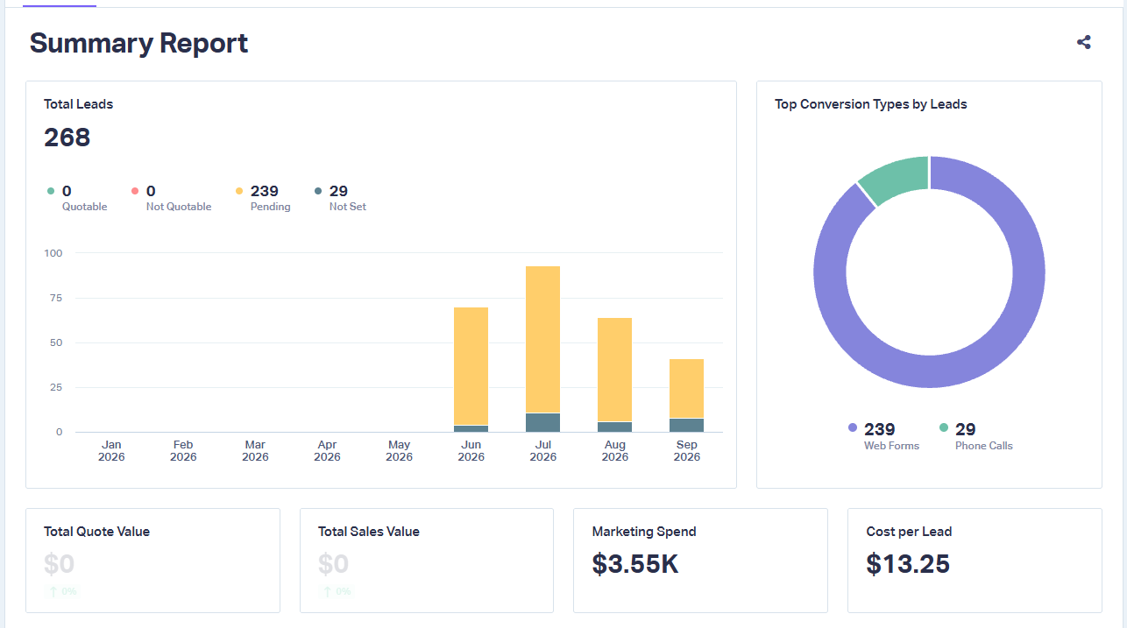Click the Summary Report heading

(138, 43)
